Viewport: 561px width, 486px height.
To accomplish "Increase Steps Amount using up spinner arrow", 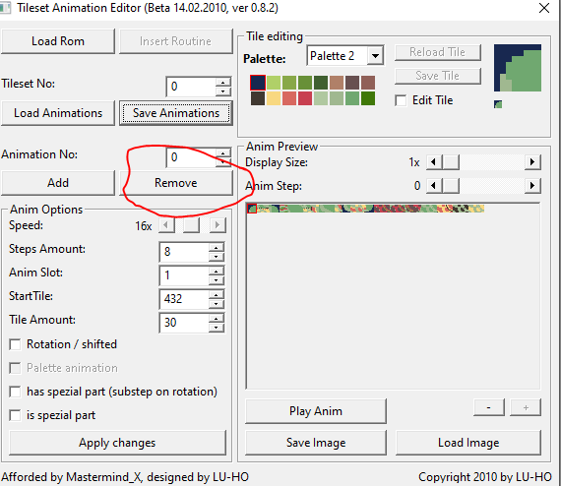I will [217, 248].
